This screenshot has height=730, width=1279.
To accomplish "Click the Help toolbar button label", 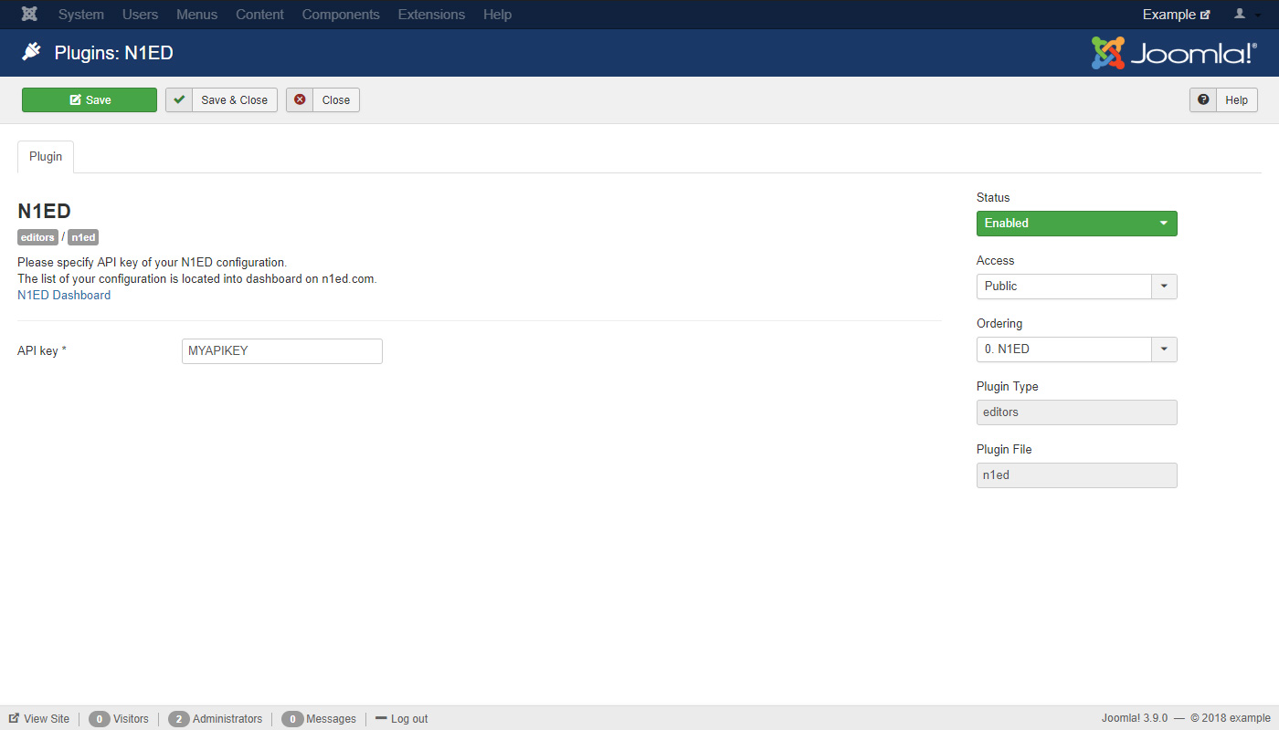I will tap(1237, 99).
